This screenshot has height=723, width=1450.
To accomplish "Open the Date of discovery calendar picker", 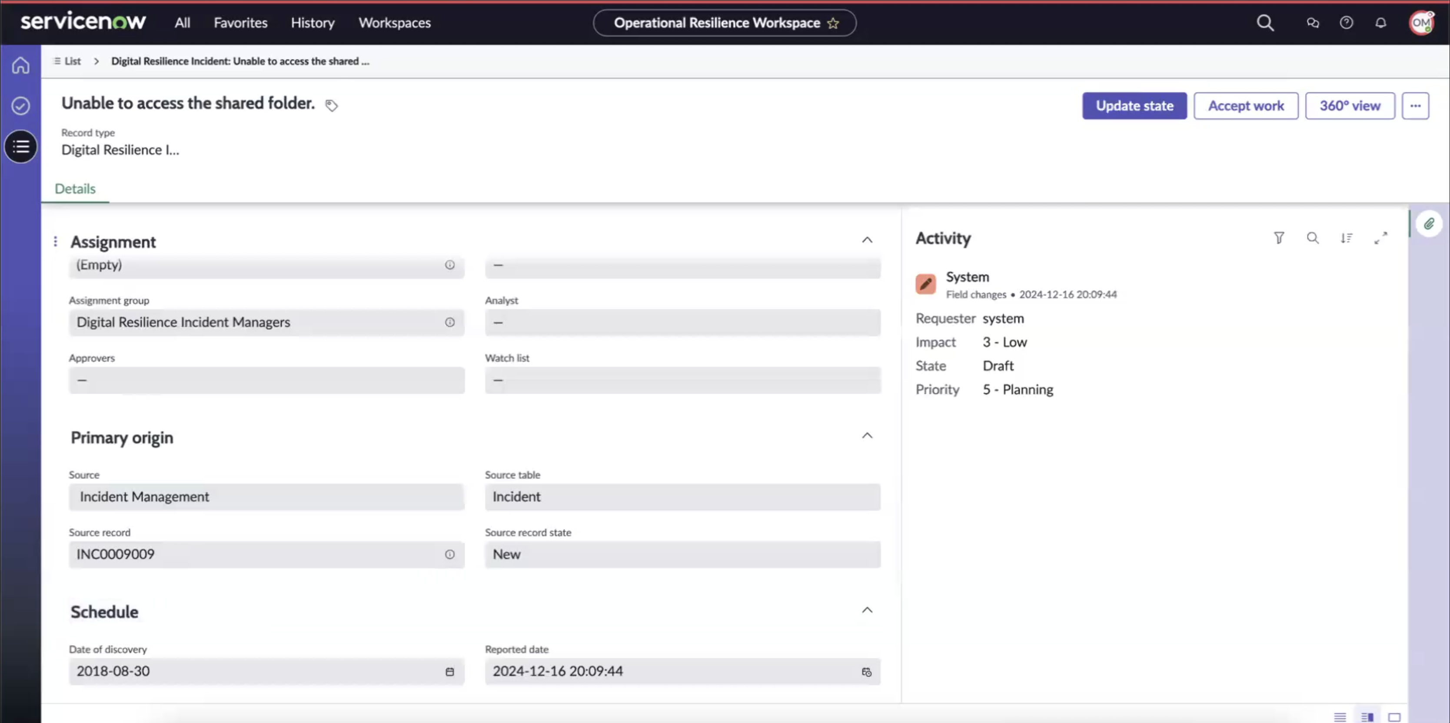I will coord(450,672).
